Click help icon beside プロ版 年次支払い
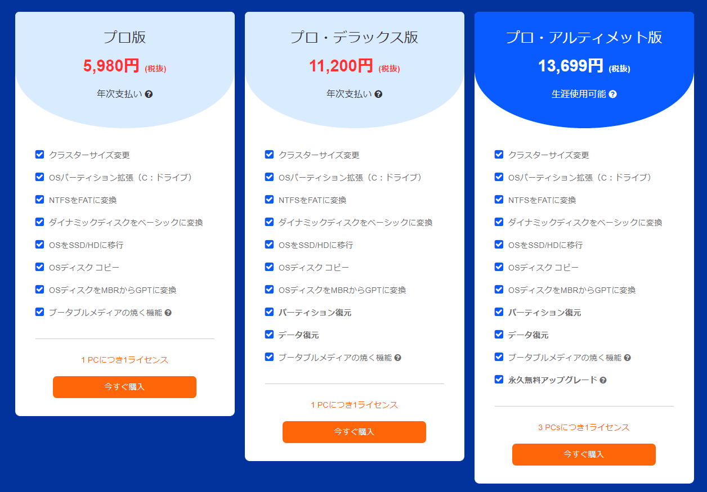The height and width of the screenshot is (492, 707). tap(149, 94)
